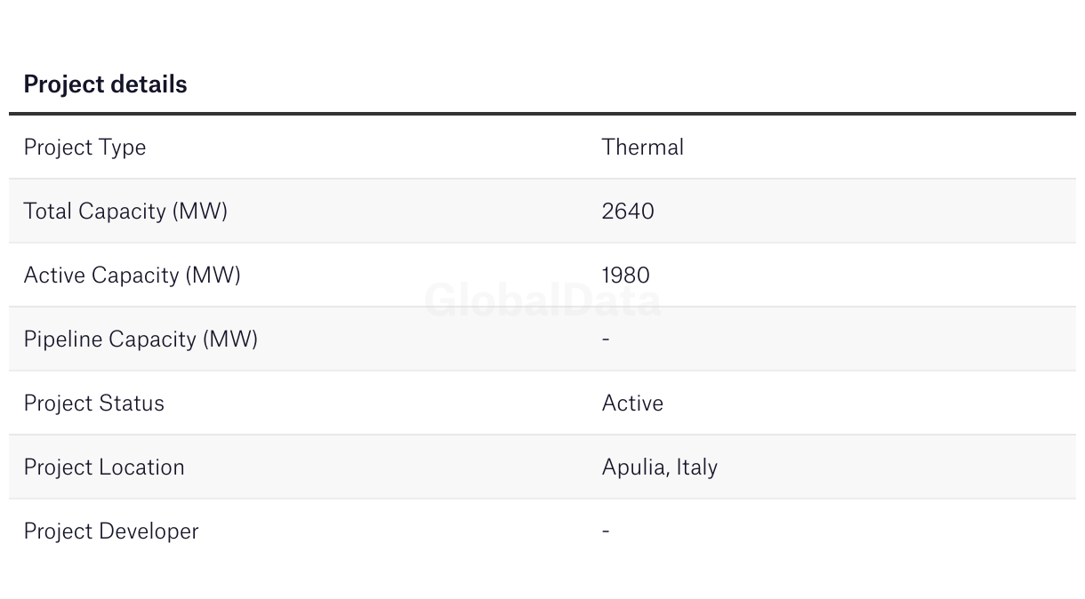
Task: Click the thick divider line under the heading
Action: tap(542, 114)
